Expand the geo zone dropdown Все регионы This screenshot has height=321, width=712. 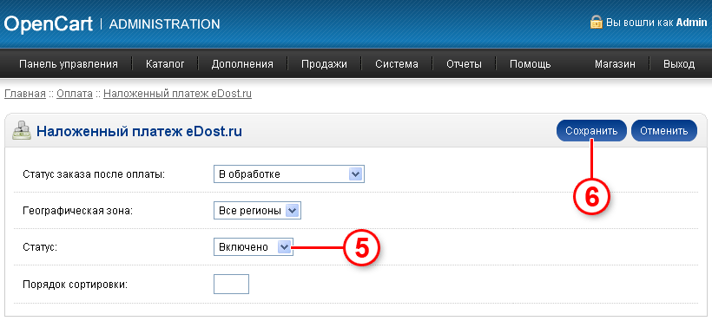257,211
